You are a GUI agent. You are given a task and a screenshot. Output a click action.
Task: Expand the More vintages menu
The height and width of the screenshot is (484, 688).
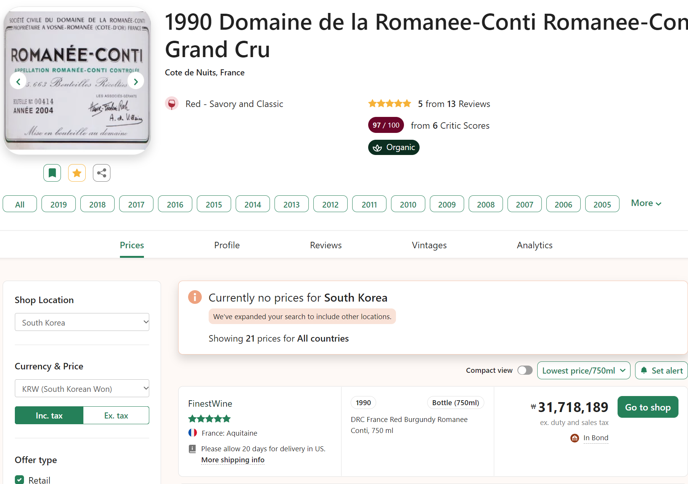coord(646,203)
